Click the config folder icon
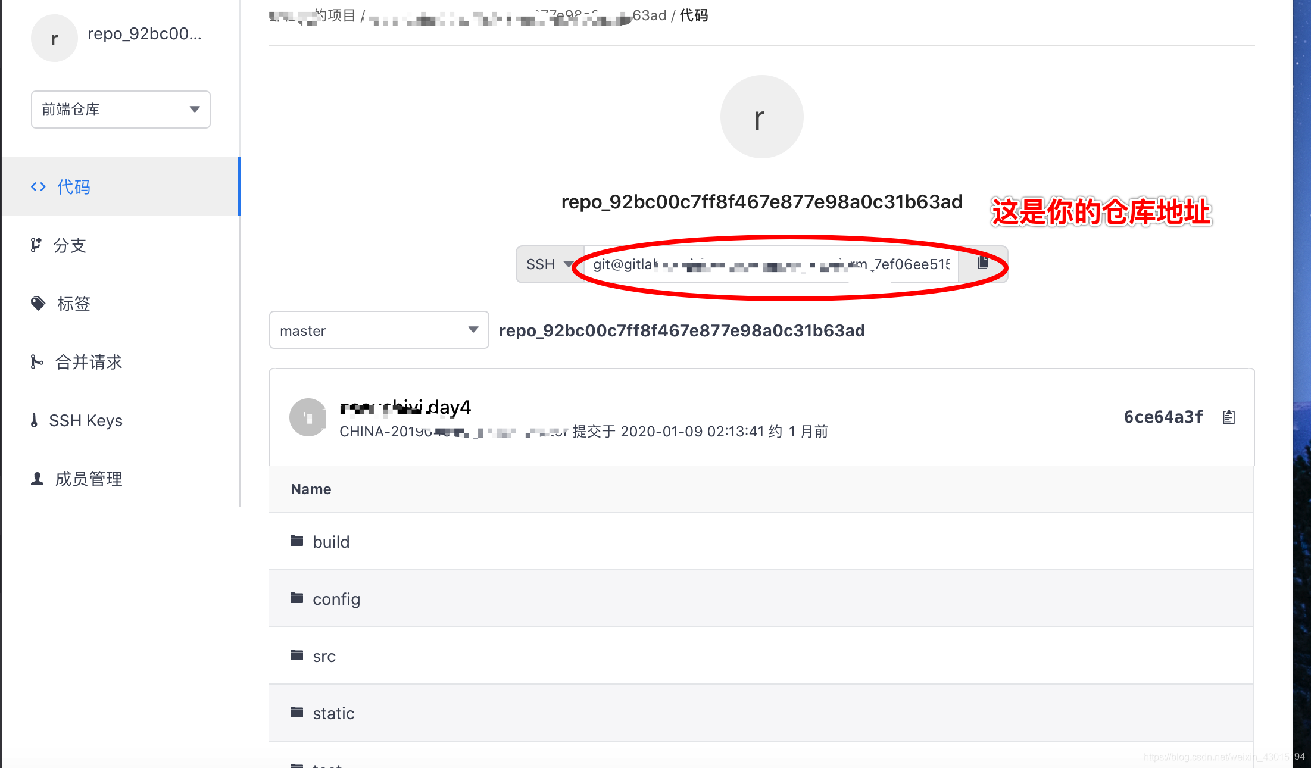 click(296, 598)
